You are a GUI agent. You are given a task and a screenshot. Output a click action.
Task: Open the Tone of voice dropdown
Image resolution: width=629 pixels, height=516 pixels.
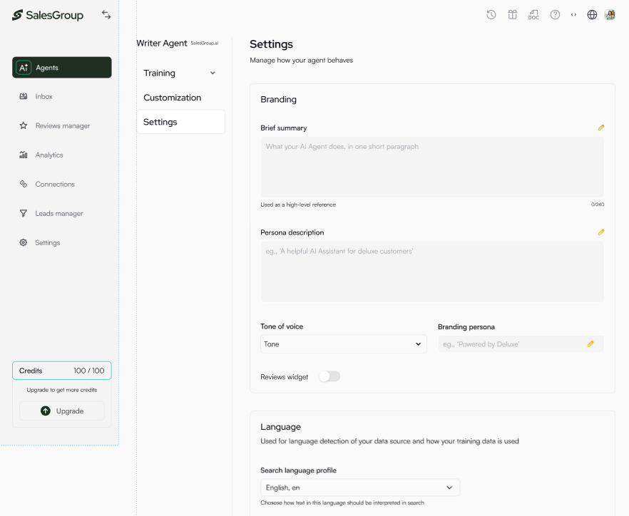343,344
